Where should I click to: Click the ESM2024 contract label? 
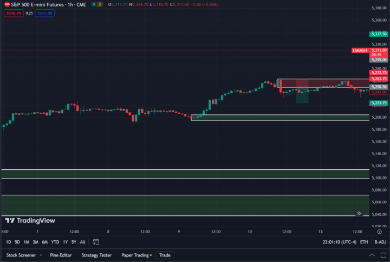[x=360, y=50]
